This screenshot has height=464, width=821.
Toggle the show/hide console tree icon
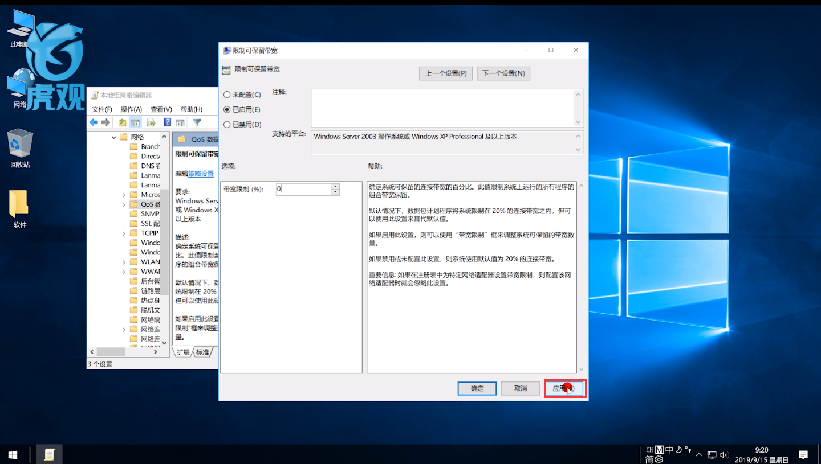135,122
